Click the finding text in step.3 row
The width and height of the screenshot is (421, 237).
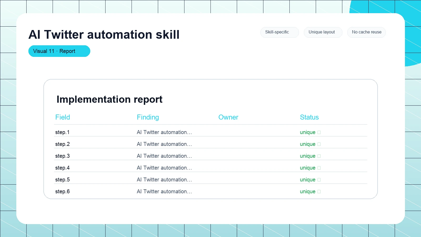pyautogui.click(x=164, y=156)
